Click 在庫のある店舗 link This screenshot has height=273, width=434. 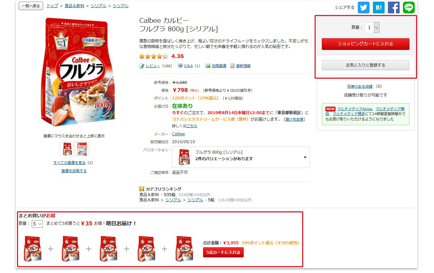coord(360,86)
